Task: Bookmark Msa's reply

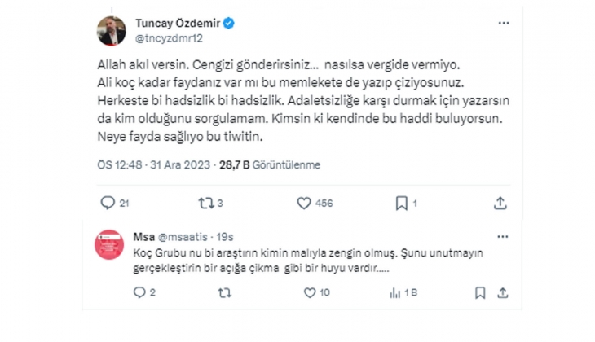Action: click(x=480, y=292)
